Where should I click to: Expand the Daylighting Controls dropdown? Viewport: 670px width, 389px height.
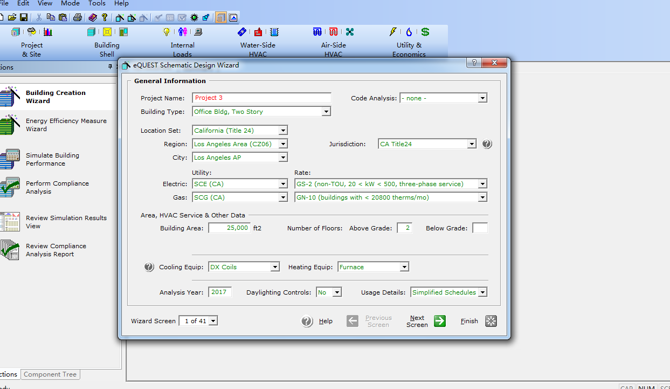[337, 292]
